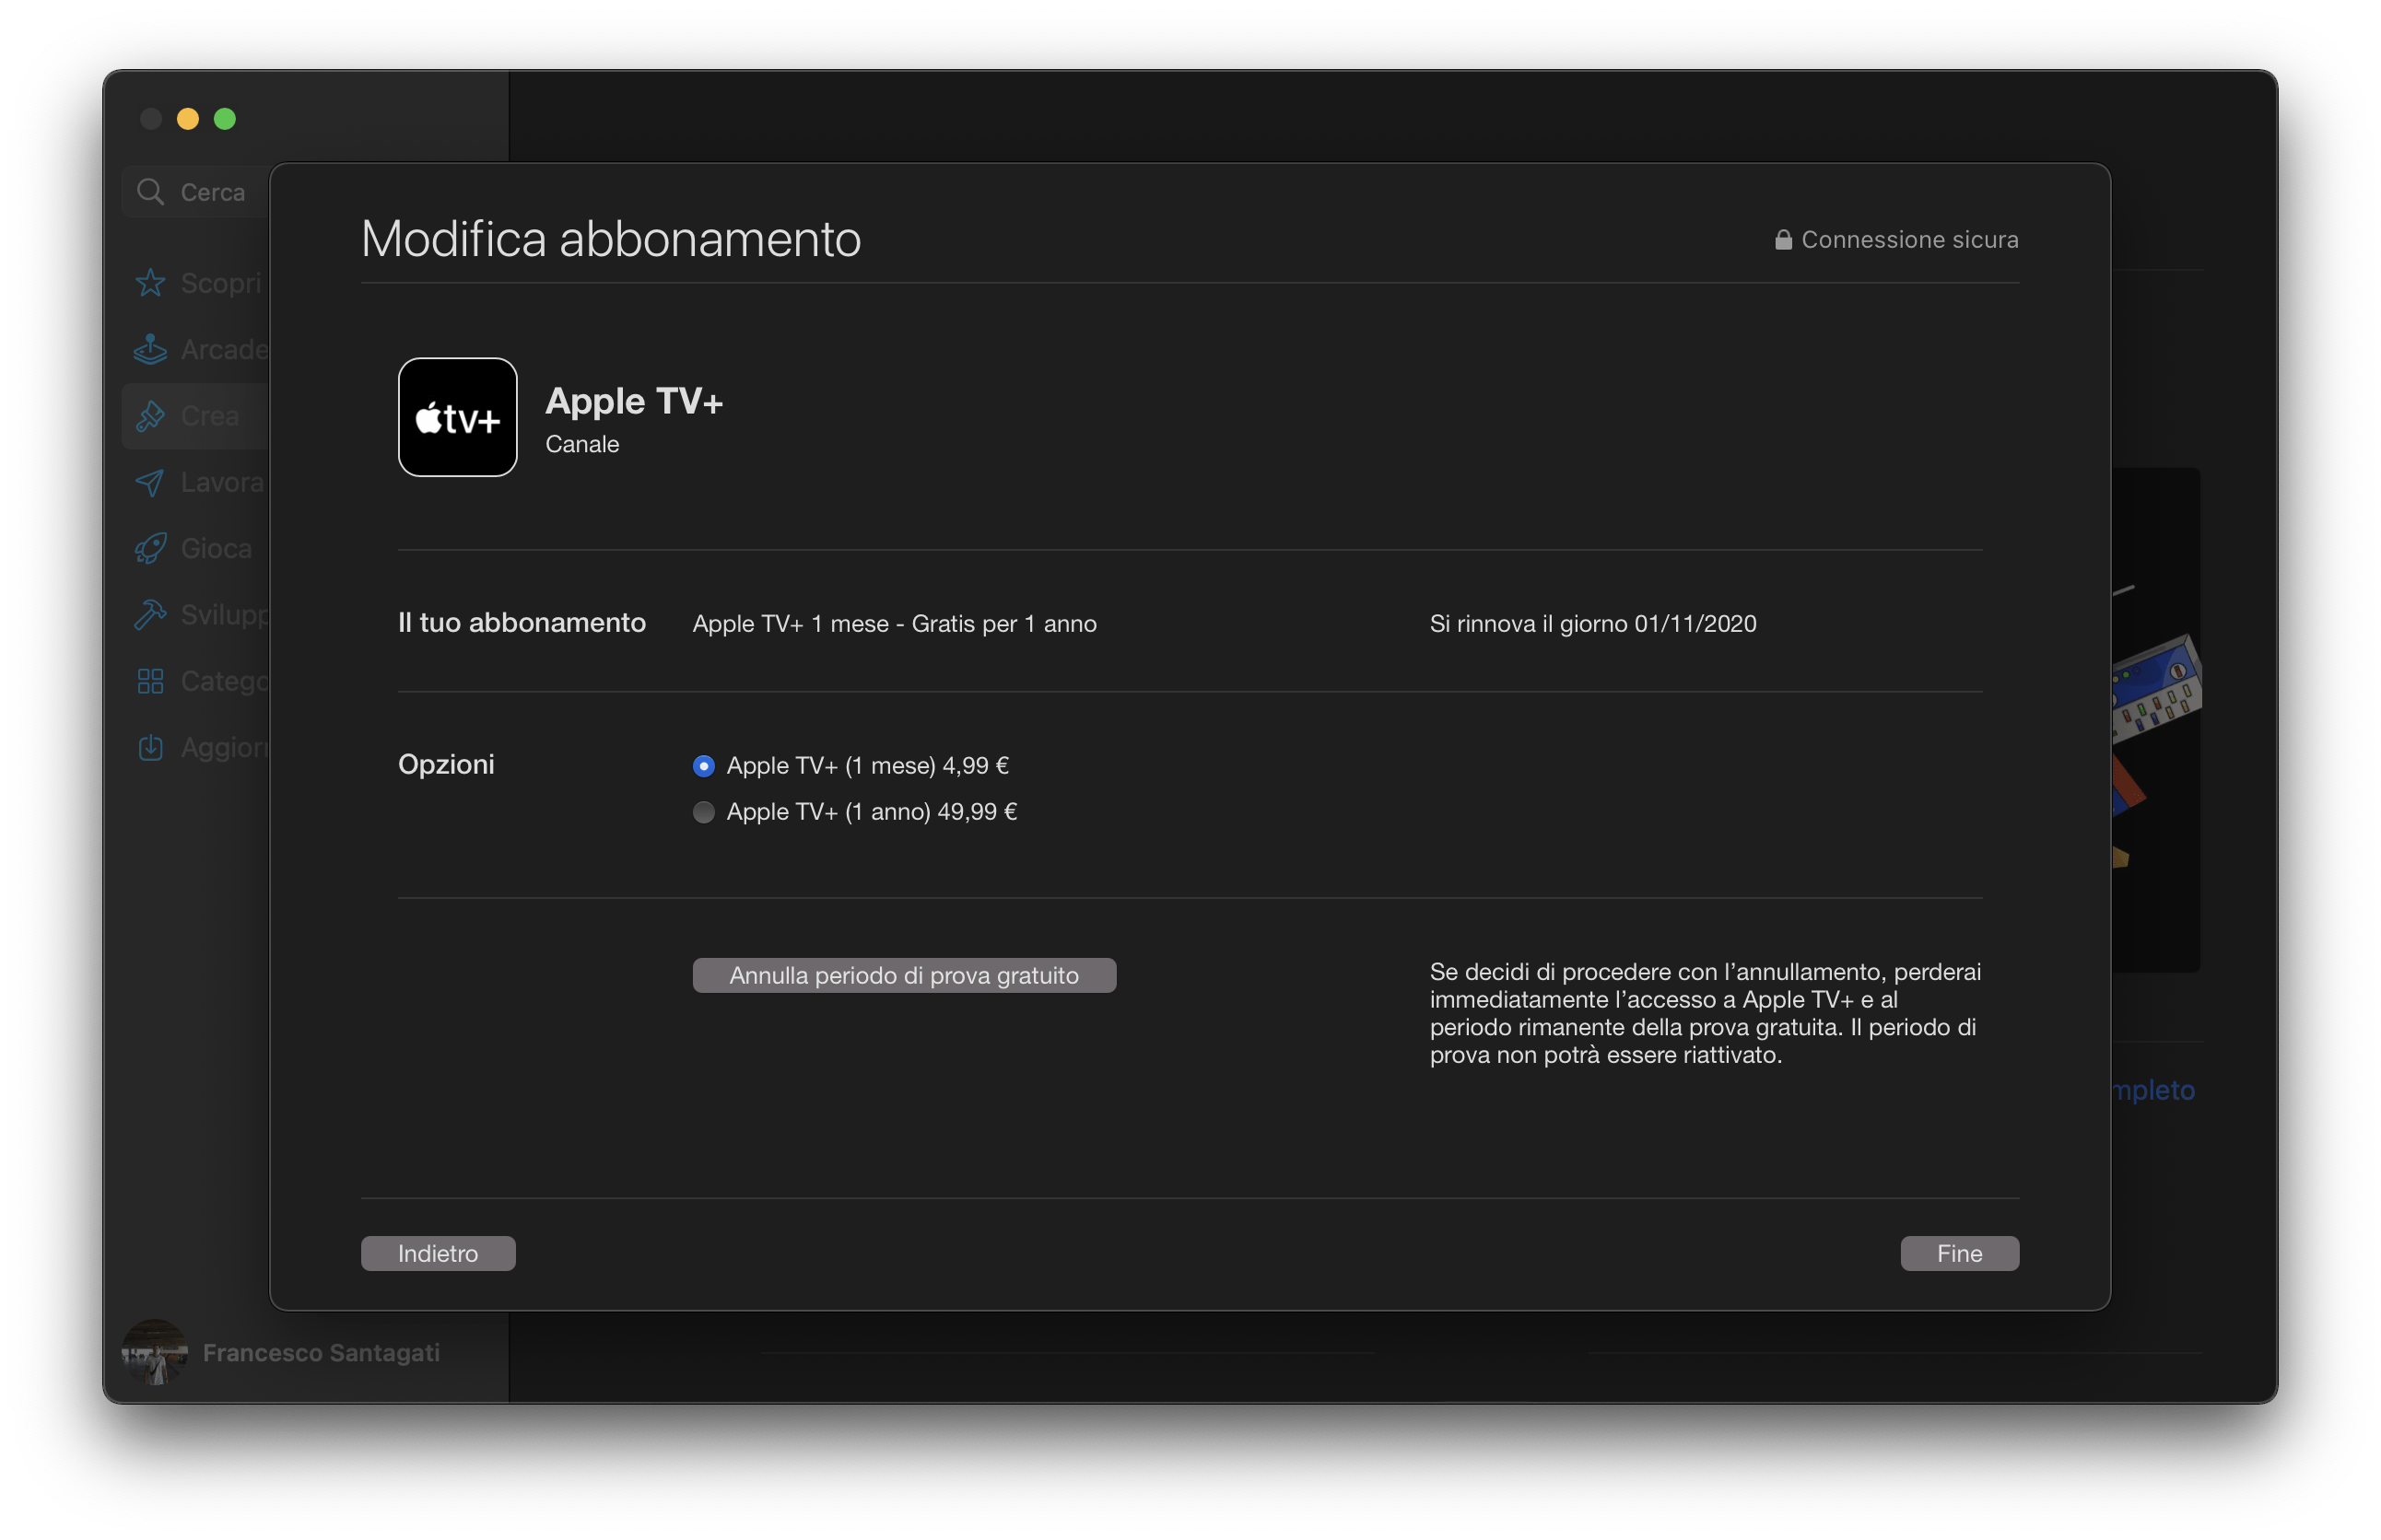This screenshot has width=2381, height=1540.
Task: Go back with the Indietro button
Action: tap(439, 1253)
